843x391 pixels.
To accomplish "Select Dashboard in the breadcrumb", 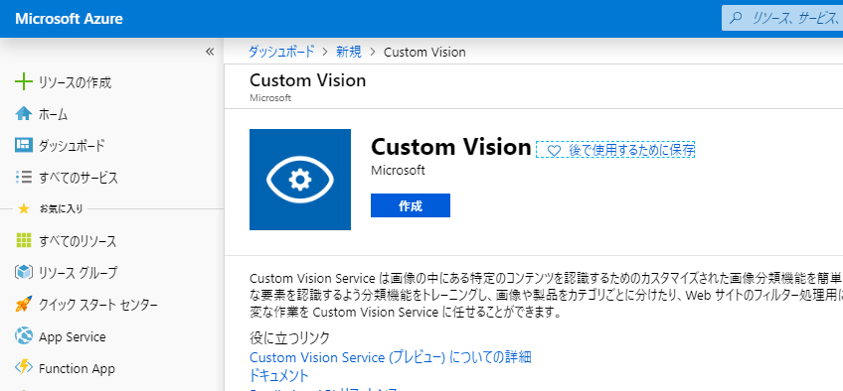I will [x=281, y=52].
